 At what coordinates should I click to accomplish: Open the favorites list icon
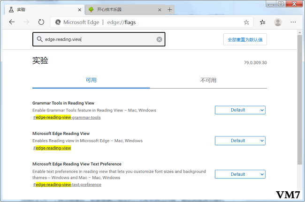pos(262,22)
